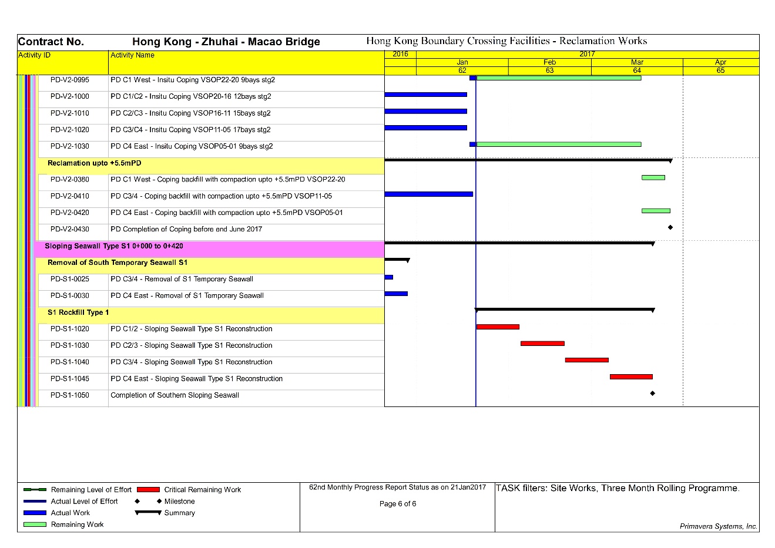Click the short blue bar for PD-S1-0025
This screenshot has width=775, height=548.
point(389,277)
